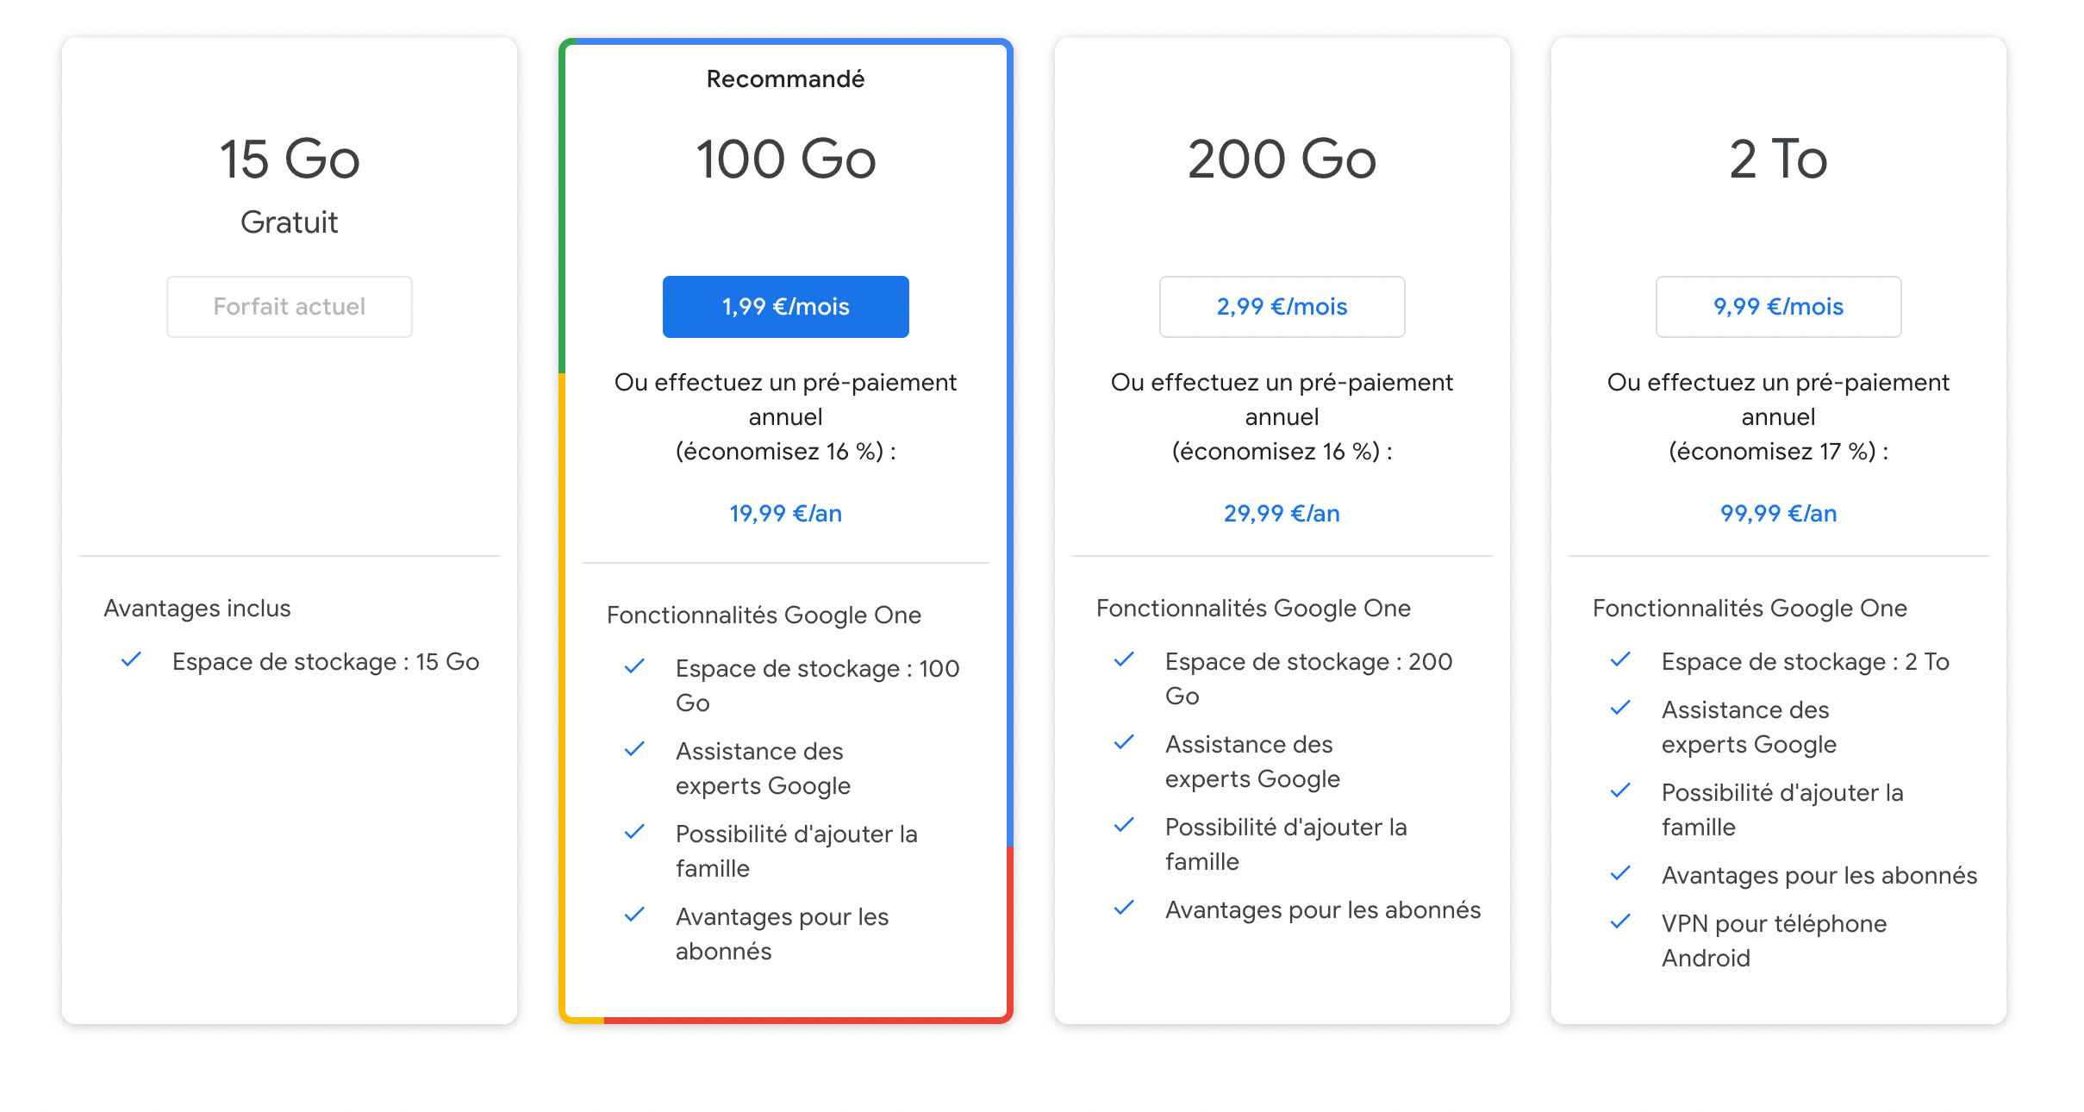
Task: Click checkmark by Avantages pour les abonnés in 2 To plan
Action: (x=1620, y=873)
